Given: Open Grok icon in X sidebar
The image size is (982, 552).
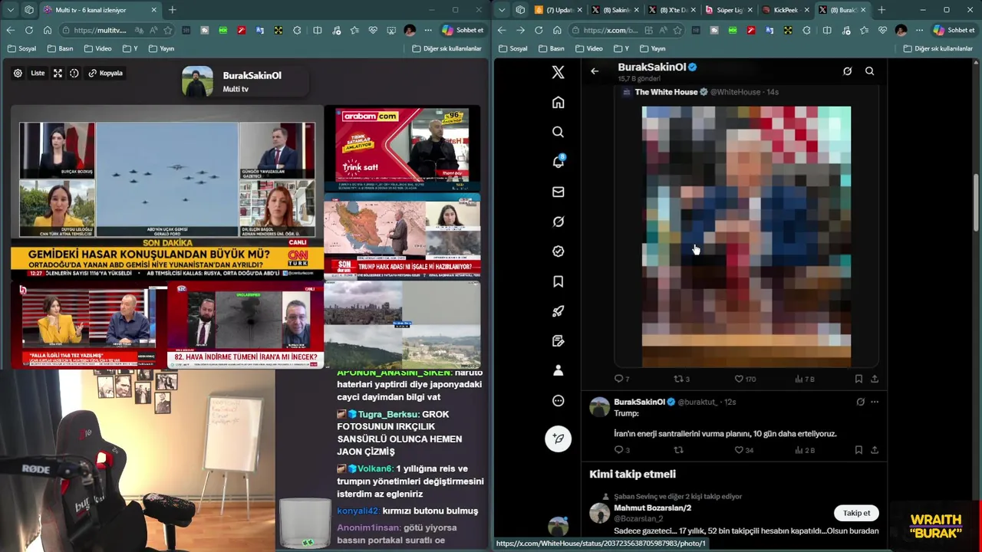Looking at the screenshot, I should point(559,222).
